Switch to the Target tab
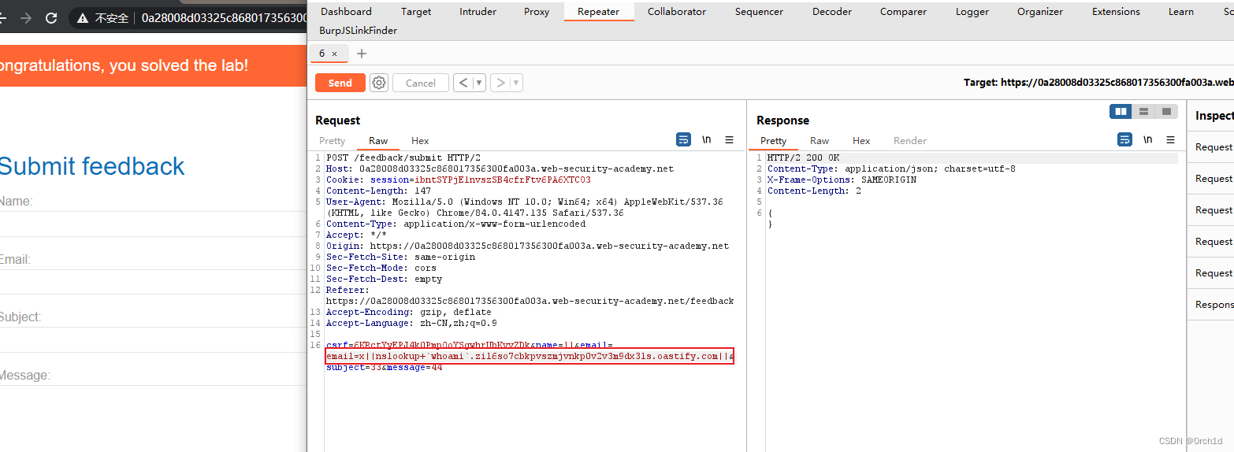This screenshot has height=452, width=1234. coord(416,12)
